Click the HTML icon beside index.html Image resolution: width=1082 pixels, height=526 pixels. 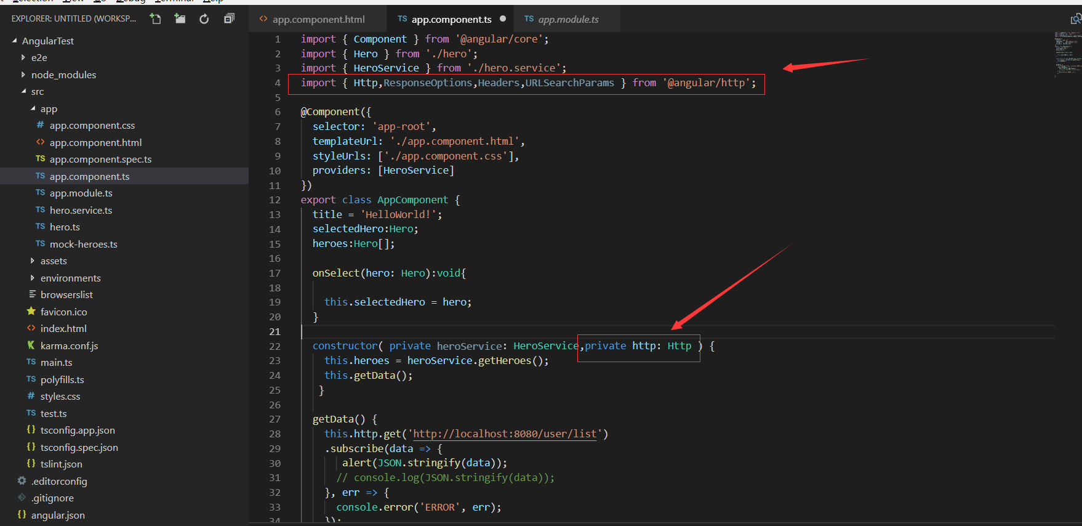31,328
